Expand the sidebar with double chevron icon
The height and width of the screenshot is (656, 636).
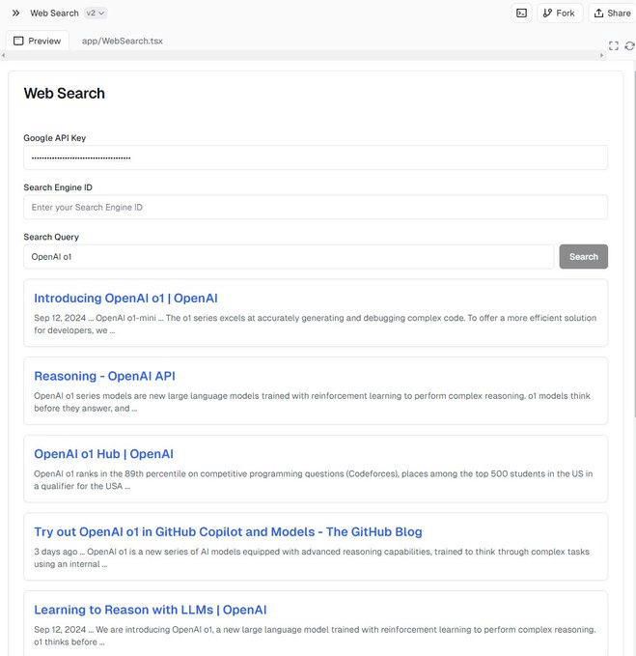click(15, 13)
